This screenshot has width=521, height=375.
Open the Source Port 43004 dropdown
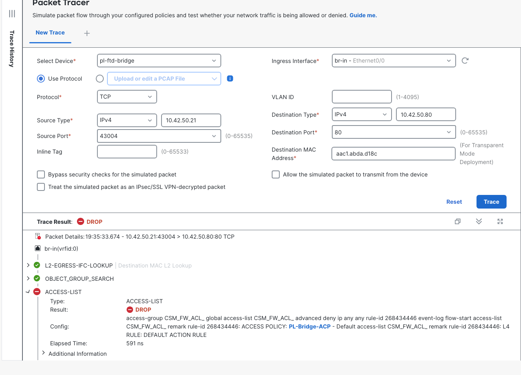pyautogui.click(x=159, y=136)
